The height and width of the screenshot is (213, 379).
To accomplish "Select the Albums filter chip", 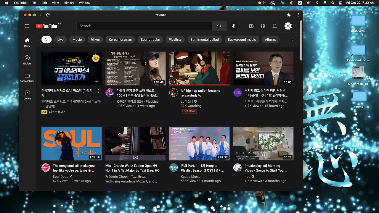I will point(271,40).
